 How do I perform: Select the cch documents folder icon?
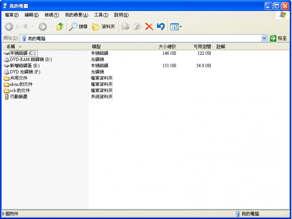[x=6, y=91]
